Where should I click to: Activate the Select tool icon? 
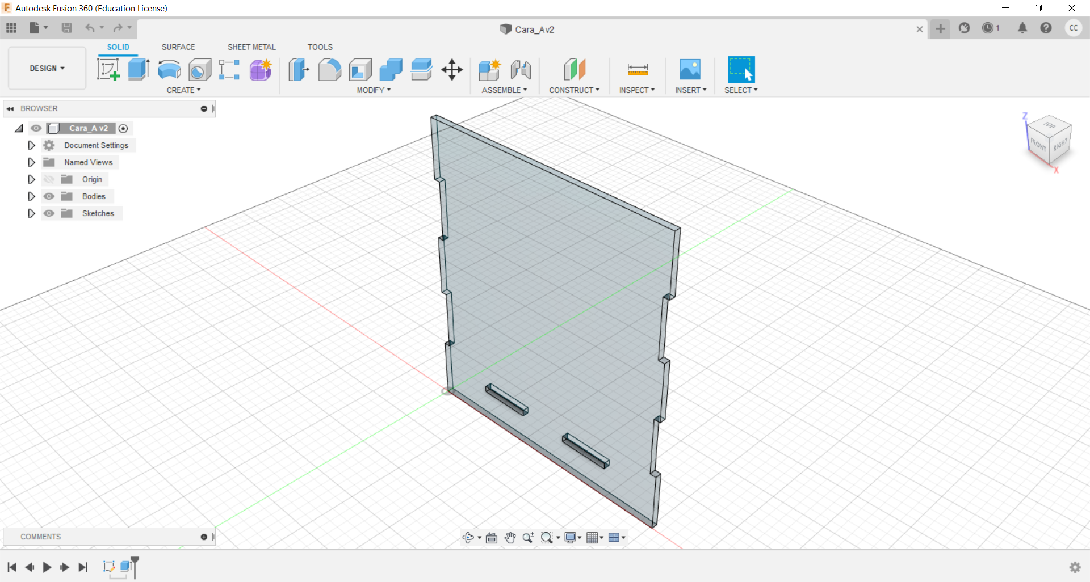pyautogui.click(x=741, y=70)
